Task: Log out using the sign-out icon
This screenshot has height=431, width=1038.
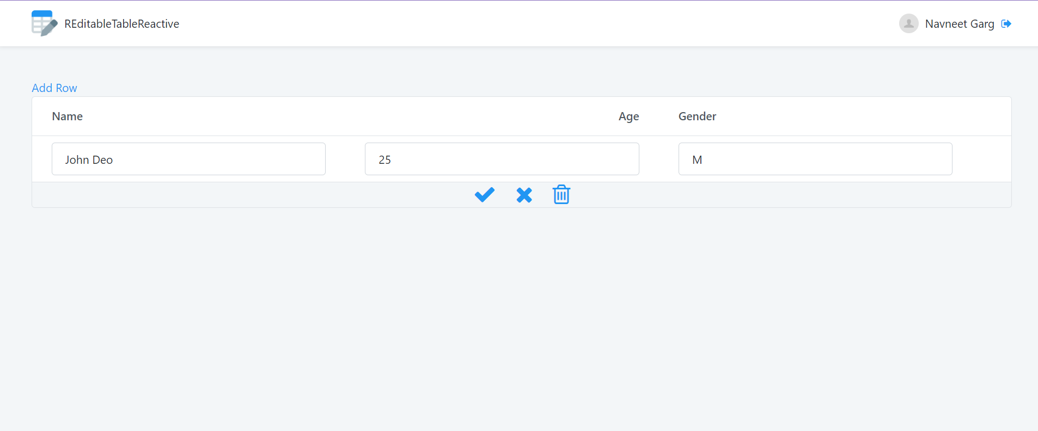Action: coord(1006,23)
